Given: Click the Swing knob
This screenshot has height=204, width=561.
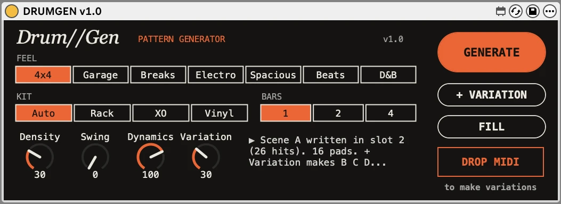Looking at the screenshot, I should (95, 157).
